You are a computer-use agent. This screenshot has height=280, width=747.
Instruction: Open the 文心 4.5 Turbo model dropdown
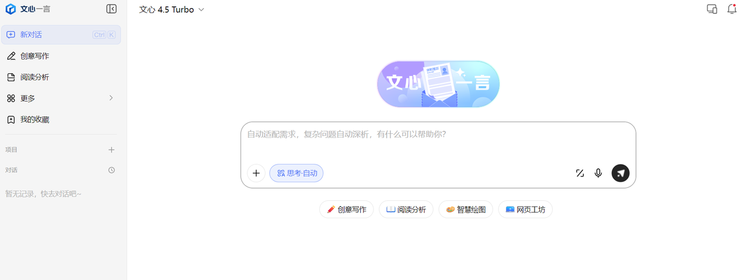[x=172, y=9]
